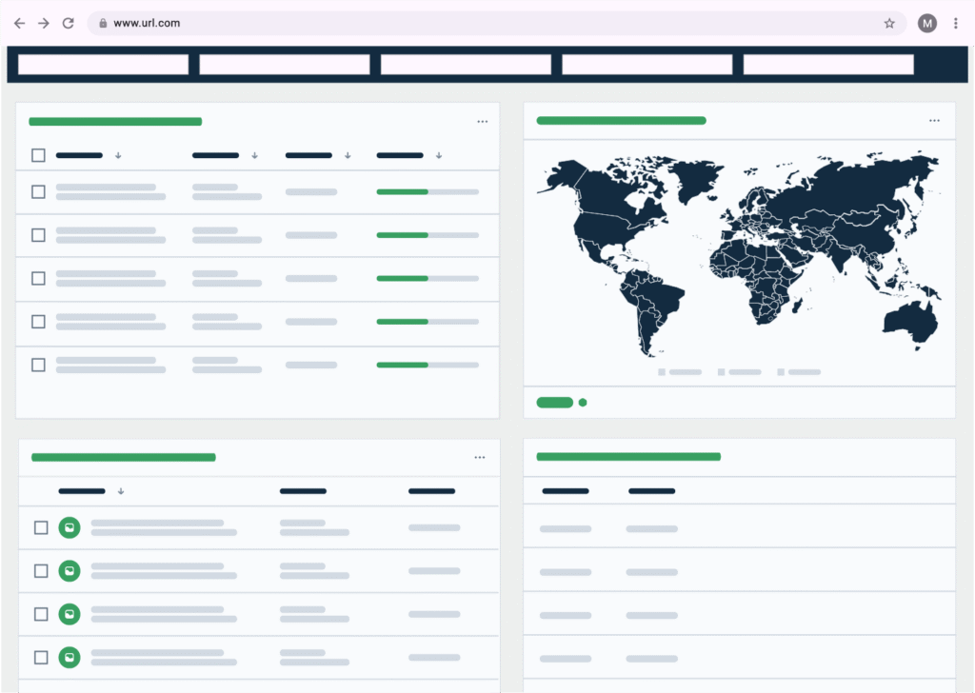Select the first tab in dark navigation bar

[103, 65]
